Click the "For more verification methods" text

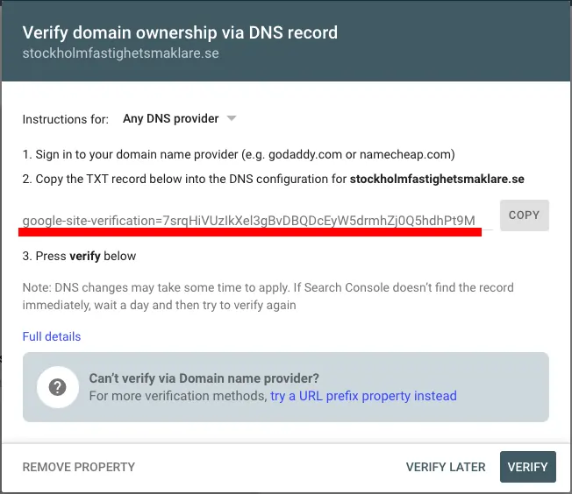coord(178,396)
